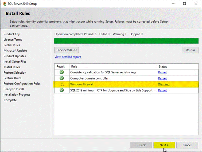The height and width of the screenshot is (152, 202).
Task: Select the 'Windows Firewall' rule text
Action: pos(82,84)
